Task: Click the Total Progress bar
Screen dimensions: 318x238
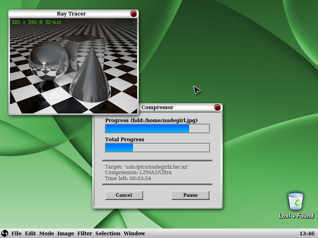Action: (157, 148)
